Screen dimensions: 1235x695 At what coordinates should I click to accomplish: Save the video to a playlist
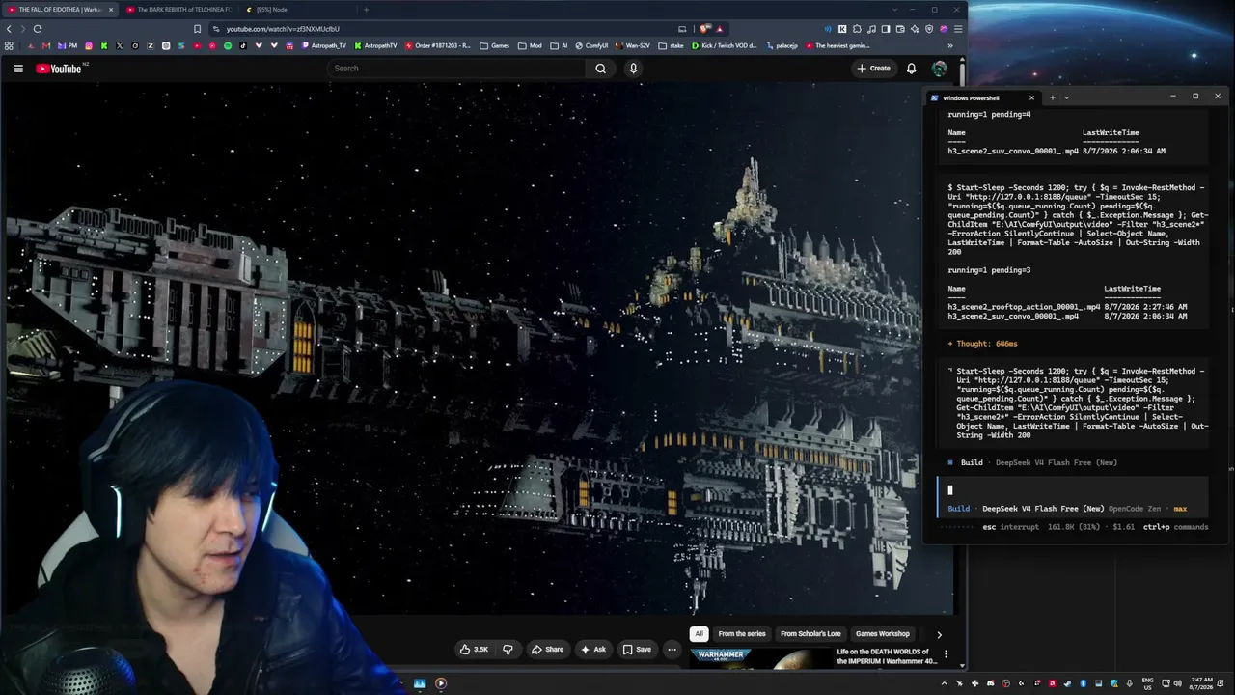[x=637, y=650]
